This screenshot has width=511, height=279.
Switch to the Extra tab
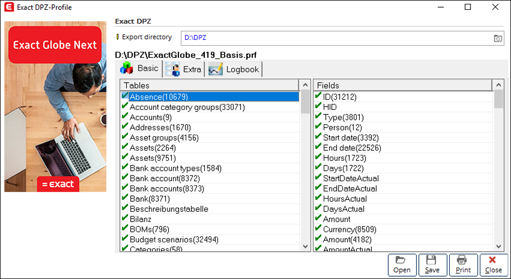tap(184, 69)
